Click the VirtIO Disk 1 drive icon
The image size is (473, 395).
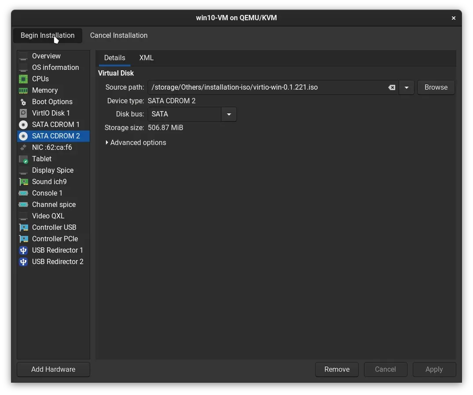click(x=23, y=113)
